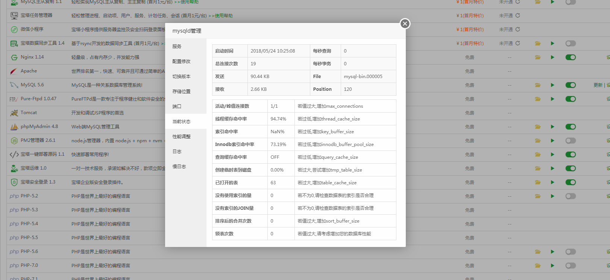Click the Apache feather icon
The width and height of the screenshot is (610, 280).
(x=14, y=71)
